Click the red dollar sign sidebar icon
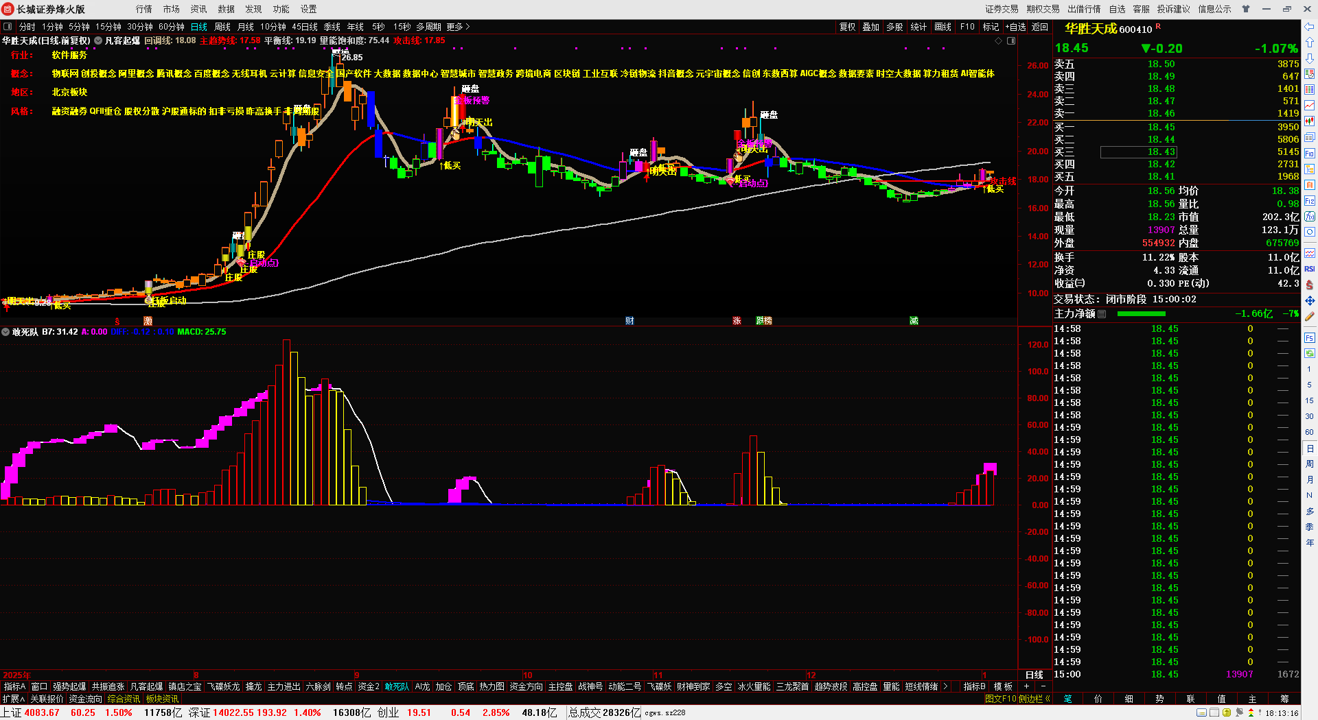Viewport: 1318px width, 720px height. coord(1310,285)
